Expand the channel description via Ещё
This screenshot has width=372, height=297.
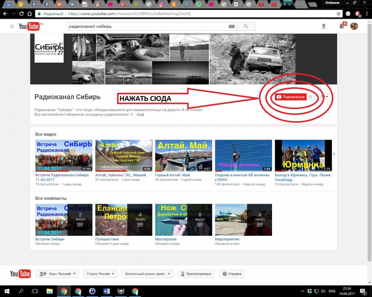140,115
